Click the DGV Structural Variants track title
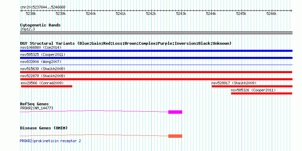Viewport: 302px width, 151px height. 126,43
